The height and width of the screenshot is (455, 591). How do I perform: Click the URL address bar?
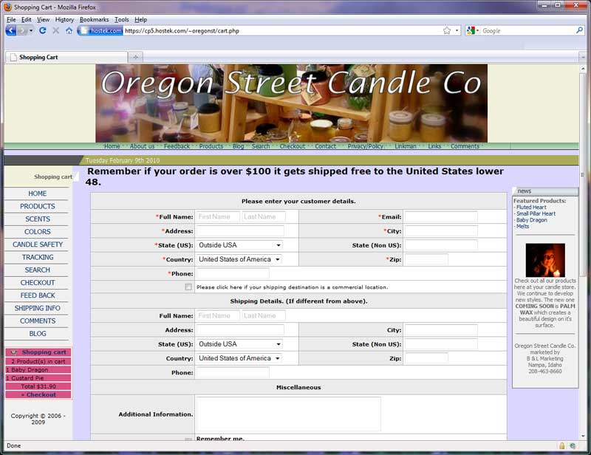[283, 30]
